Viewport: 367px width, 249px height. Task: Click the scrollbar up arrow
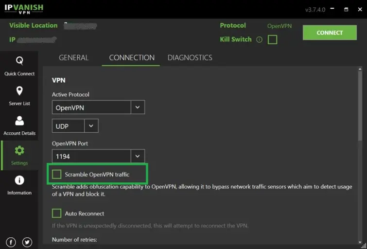coord(360,69)
